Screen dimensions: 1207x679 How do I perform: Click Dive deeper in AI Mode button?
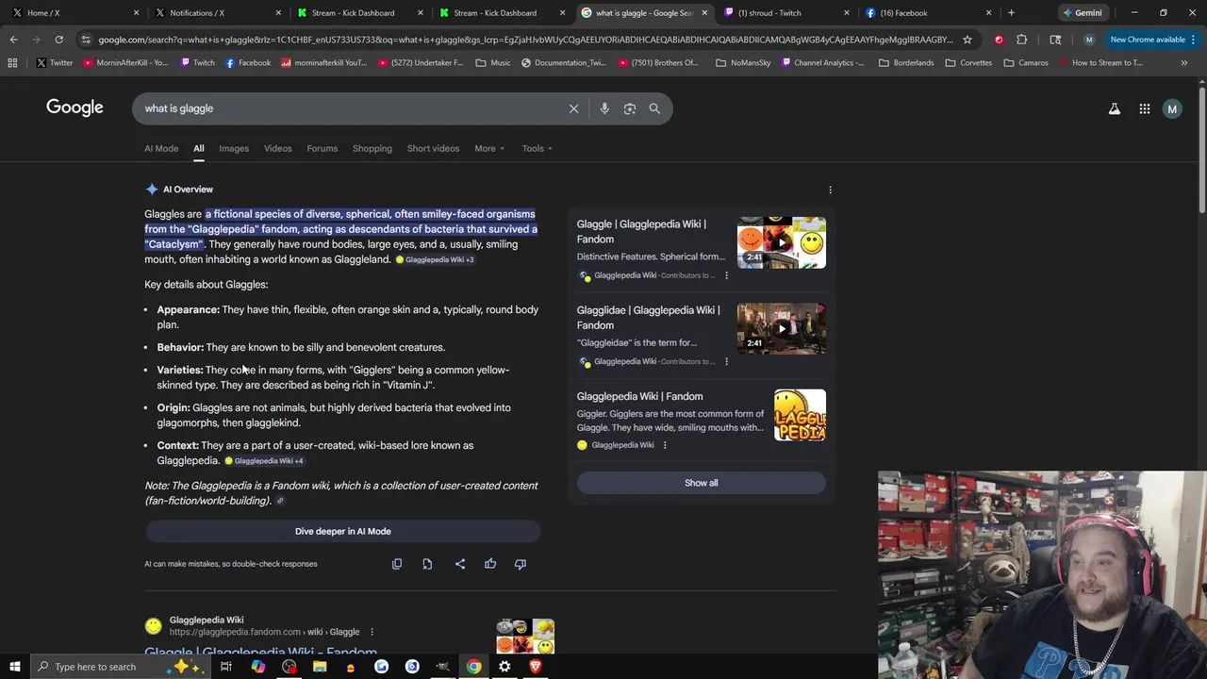342,531
